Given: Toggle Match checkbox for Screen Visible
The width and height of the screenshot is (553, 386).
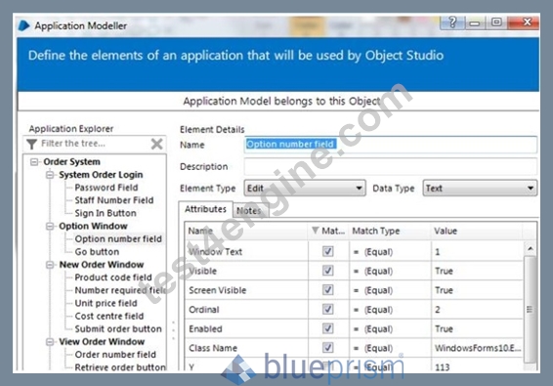Looking at the screenshot, I should coord(327,290).
